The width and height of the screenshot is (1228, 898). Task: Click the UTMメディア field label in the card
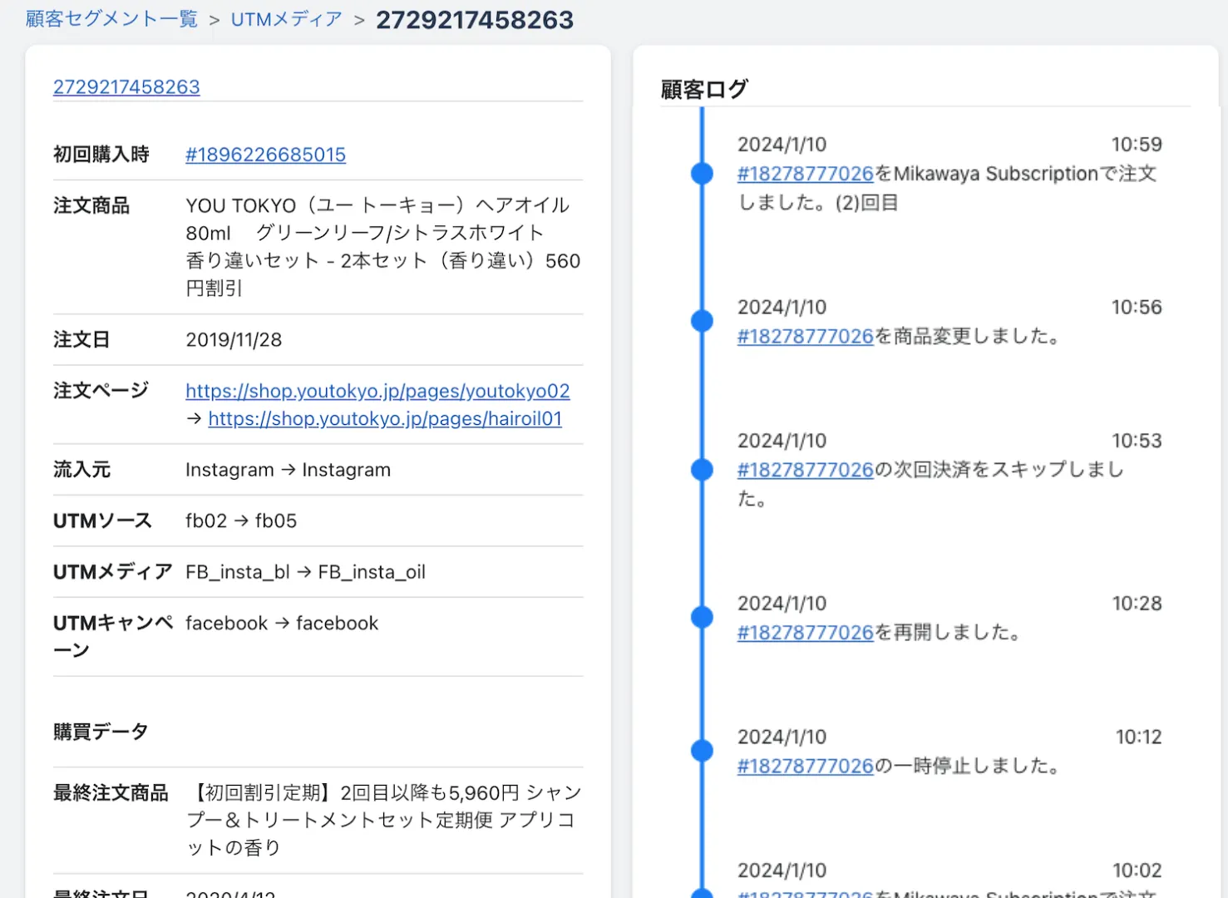(x=112, y=572)
